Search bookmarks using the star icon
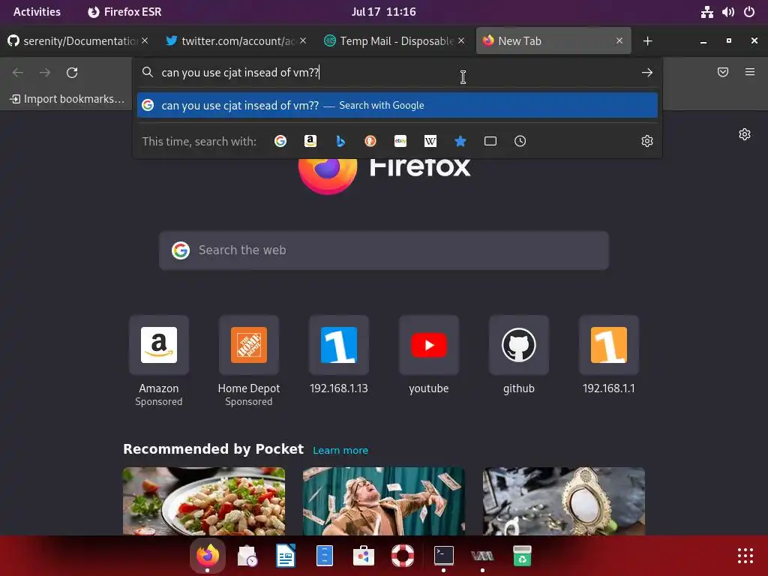Screen dimensions: 768x576 [x=460, y=141]
